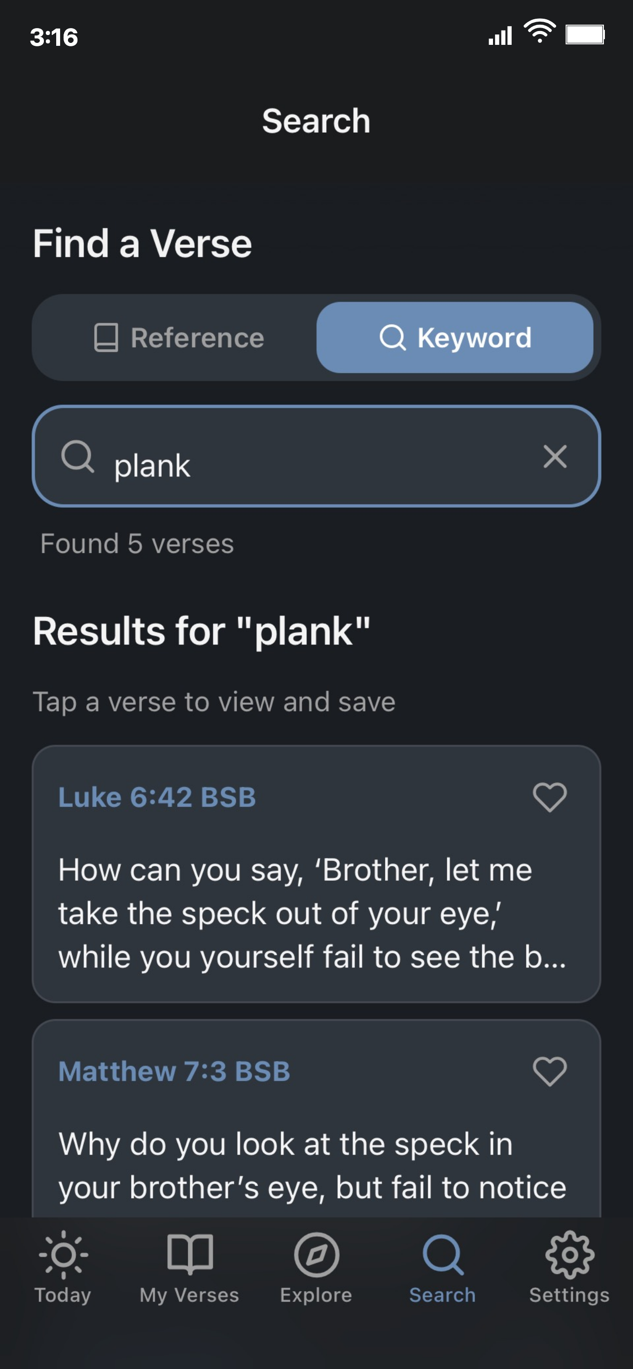Open the Explore compass icon
This screenshot has height=1369, width=633.
316,1254
